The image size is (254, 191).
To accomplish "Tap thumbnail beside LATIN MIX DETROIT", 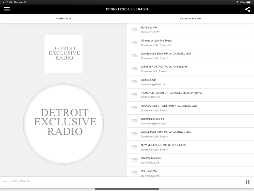I will coord(134,69).
